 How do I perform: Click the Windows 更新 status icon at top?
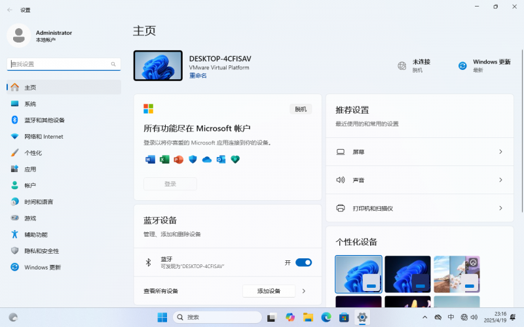(462, 66)
